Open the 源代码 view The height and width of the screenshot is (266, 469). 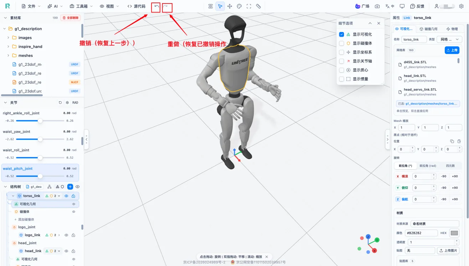tap(136, 6)
